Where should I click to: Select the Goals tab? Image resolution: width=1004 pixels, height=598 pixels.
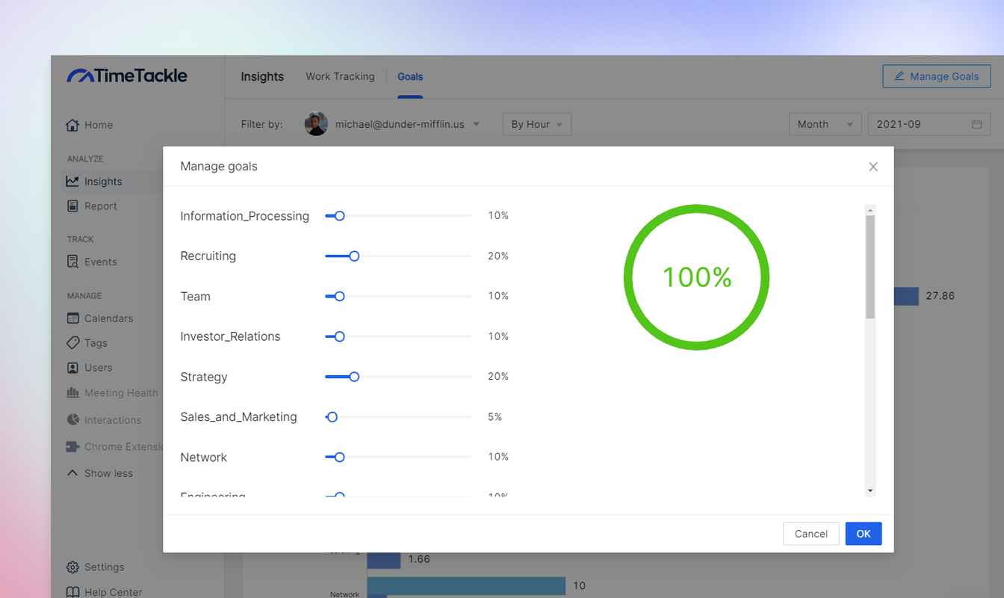[x=410, y=76]
